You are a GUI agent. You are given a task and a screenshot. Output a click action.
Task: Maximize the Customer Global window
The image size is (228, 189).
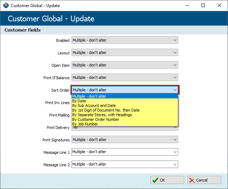tap(203, 6)
